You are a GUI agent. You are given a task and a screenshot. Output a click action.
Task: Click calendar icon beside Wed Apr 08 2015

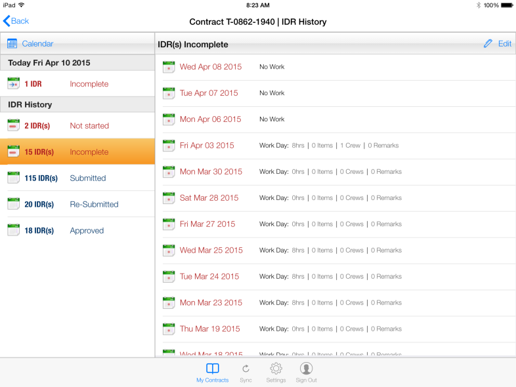[x=169, y=67]
